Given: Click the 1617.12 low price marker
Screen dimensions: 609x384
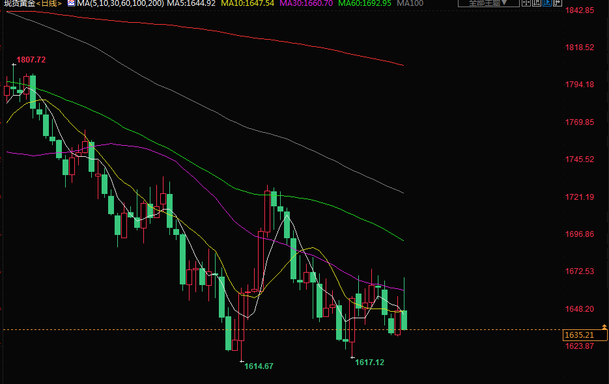Looking at the screenshot, I should [369, 363].
